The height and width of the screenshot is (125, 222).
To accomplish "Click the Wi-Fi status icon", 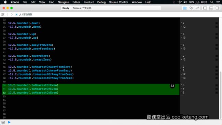I will 180,2.
